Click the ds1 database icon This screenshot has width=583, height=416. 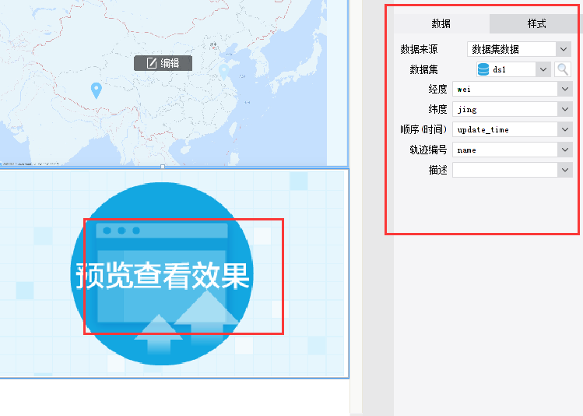[483, 69]
